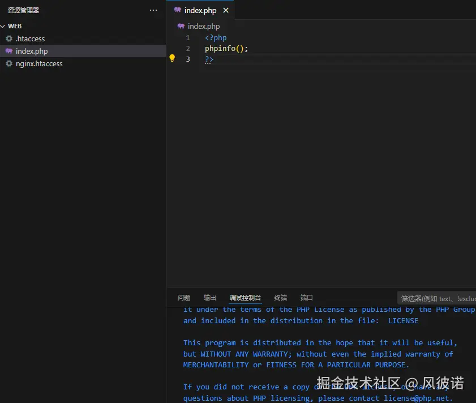
Task: Open the 端口 panel tab
Action: coord(306,298)
